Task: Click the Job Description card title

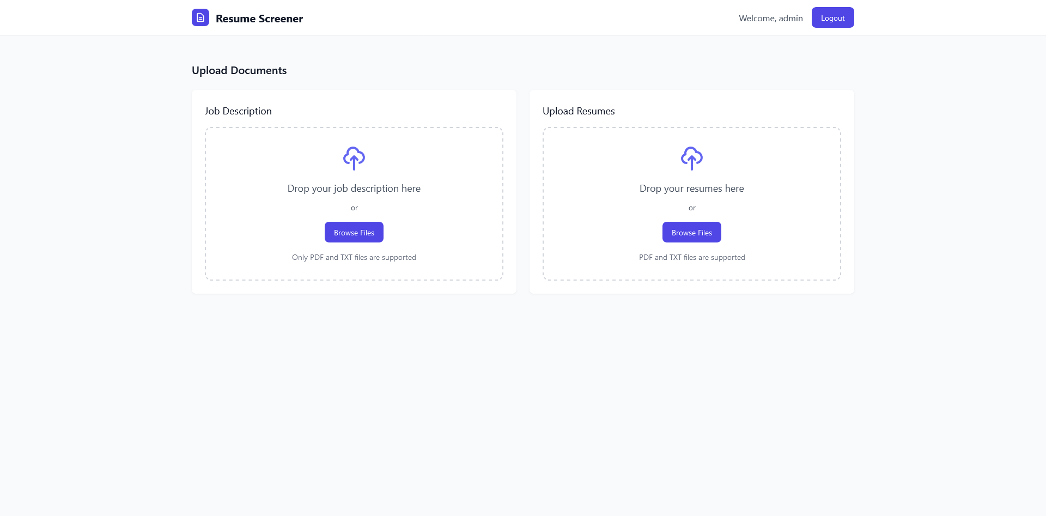Action: click(238, 111)
